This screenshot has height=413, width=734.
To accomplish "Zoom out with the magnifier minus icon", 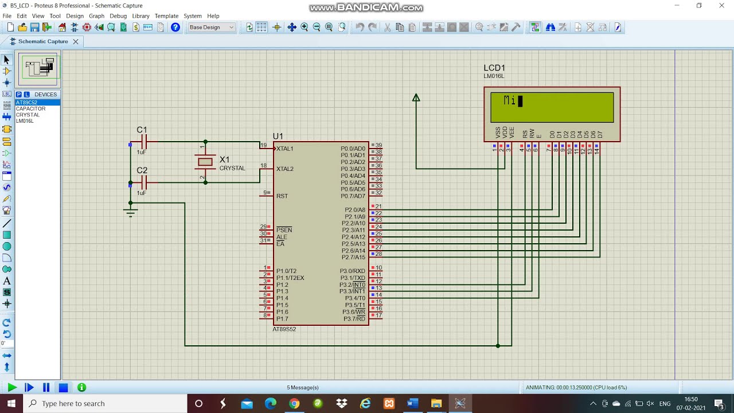I will click(317, 27).
